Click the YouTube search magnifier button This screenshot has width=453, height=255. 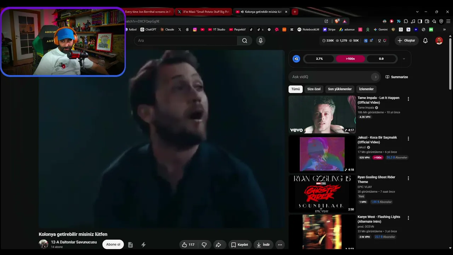click(x=245, y=41)
